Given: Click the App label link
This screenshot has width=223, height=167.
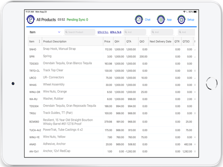Looking at the screenshot, I should point(169,20).
